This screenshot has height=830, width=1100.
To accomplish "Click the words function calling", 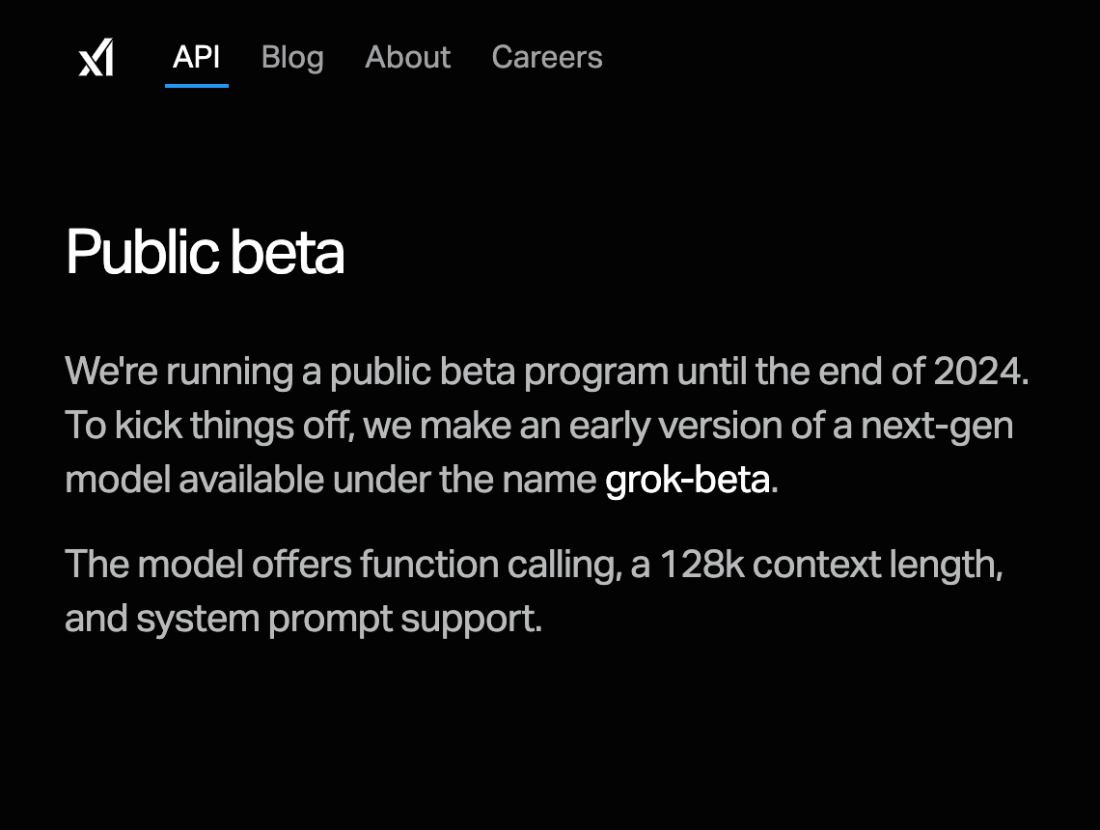I will pyautogui.click(x=487, y=565).
